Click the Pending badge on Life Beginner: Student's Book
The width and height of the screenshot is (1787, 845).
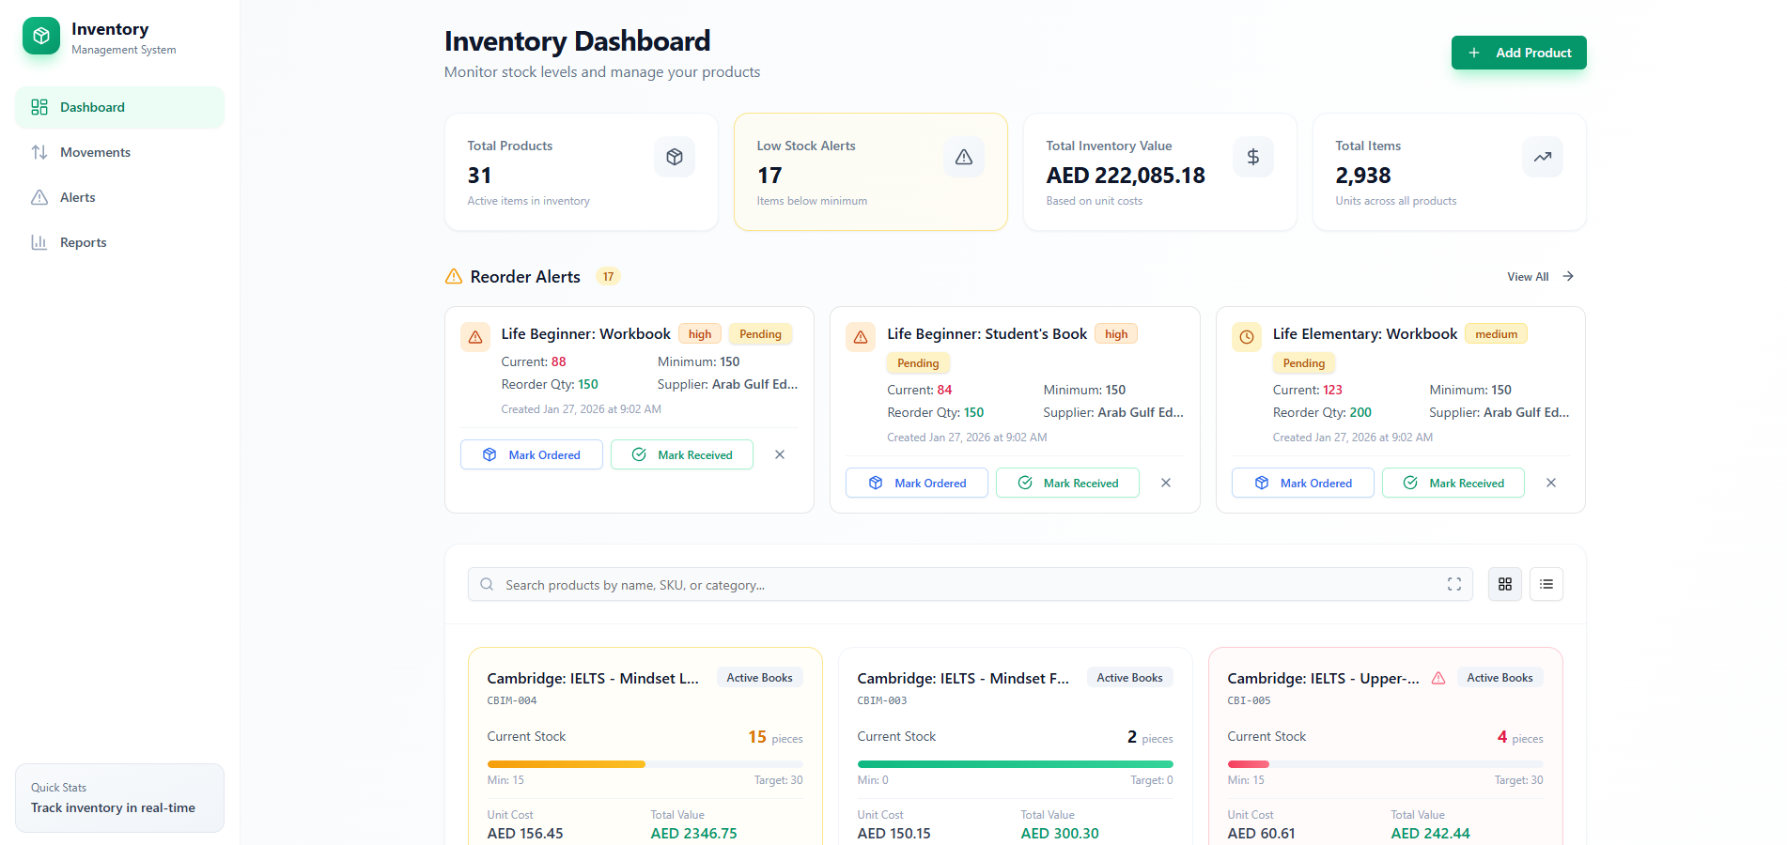pos(918,363)
